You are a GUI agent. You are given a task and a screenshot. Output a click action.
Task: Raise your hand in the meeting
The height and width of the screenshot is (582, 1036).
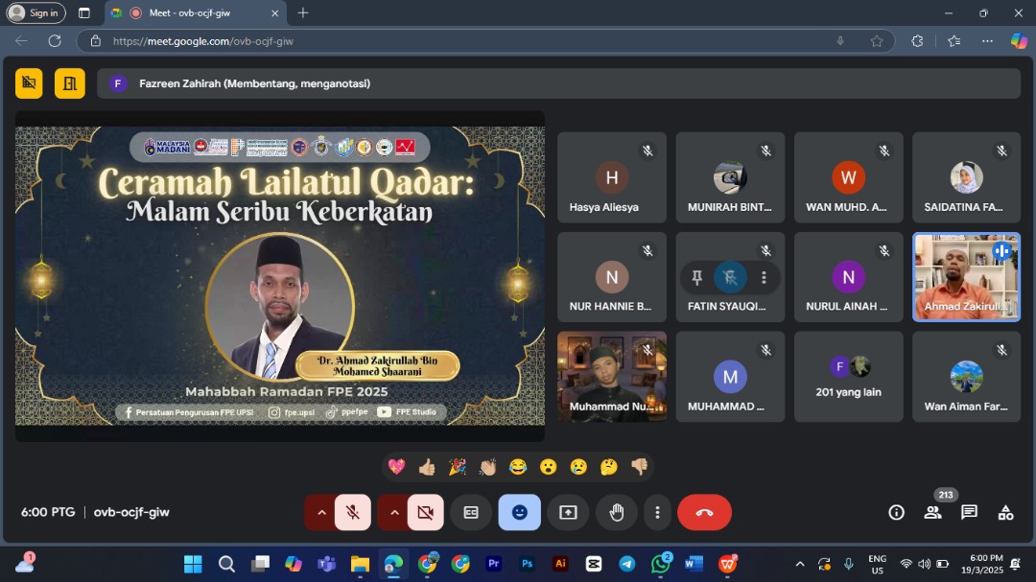coord(617,512)
